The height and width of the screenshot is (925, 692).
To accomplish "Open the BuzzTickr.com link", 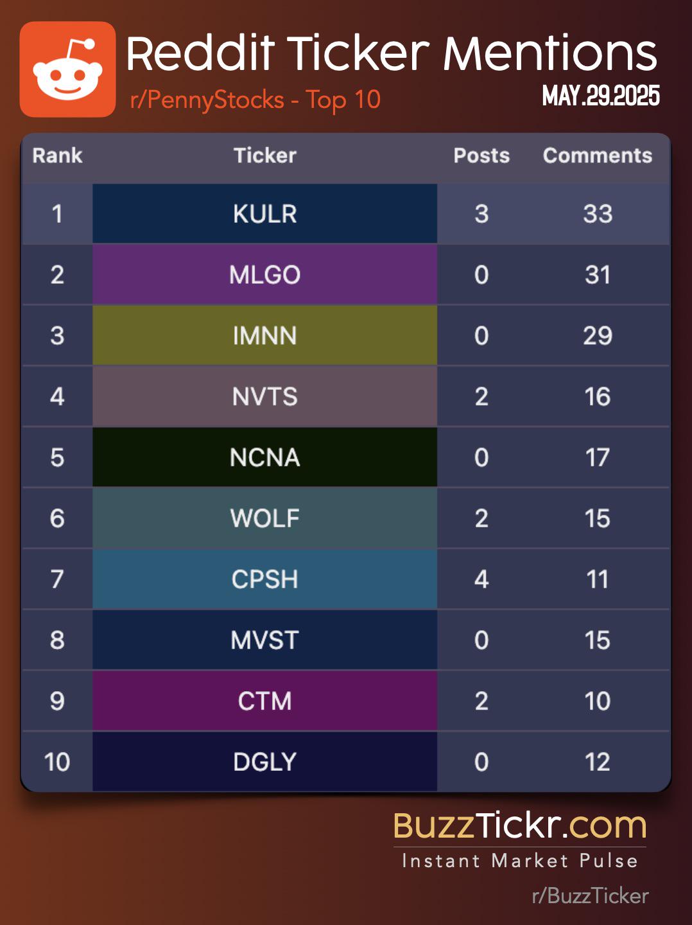I will tap(520, 825).
